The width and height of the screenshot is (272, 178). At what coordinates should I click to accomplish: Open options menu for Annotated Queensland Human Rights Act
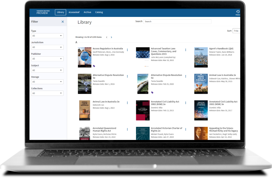tap(127, 129)
